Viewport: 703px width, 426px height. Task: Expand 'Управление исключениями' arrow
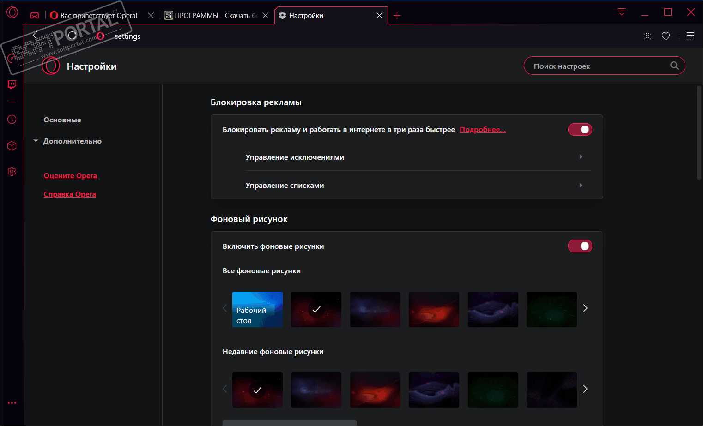click(x=581, y=157)
